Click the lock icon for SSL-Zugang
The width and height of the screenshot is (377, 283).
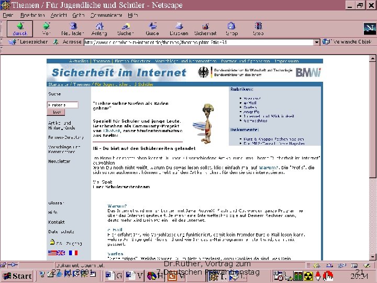pyautogui.click(x=52, y=242)
